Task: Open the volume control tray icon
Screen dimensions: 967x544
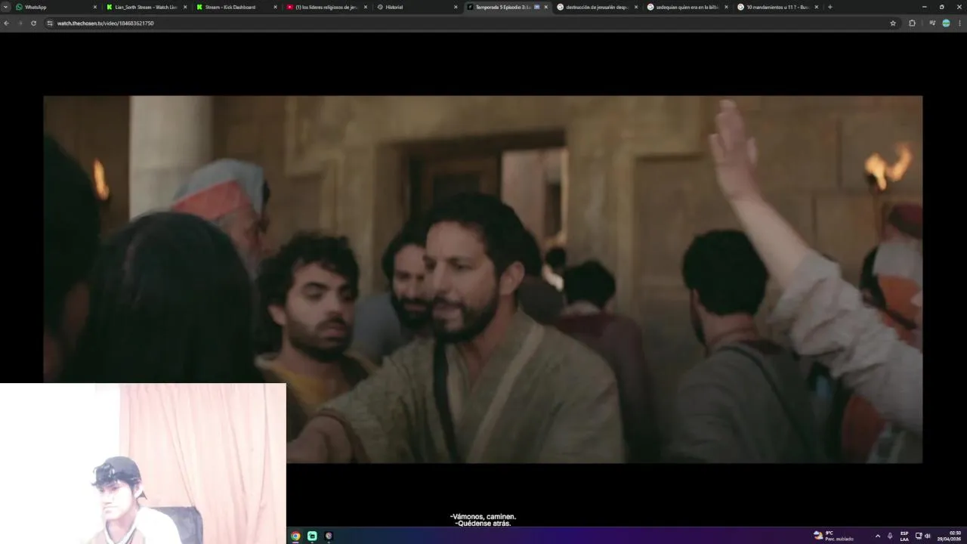Action: coord(927,536)
